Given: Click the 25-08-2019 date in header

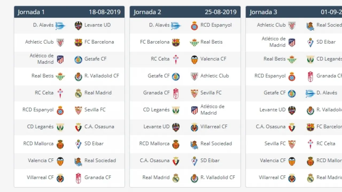Looking at the screenshot, I should (221, 12).
